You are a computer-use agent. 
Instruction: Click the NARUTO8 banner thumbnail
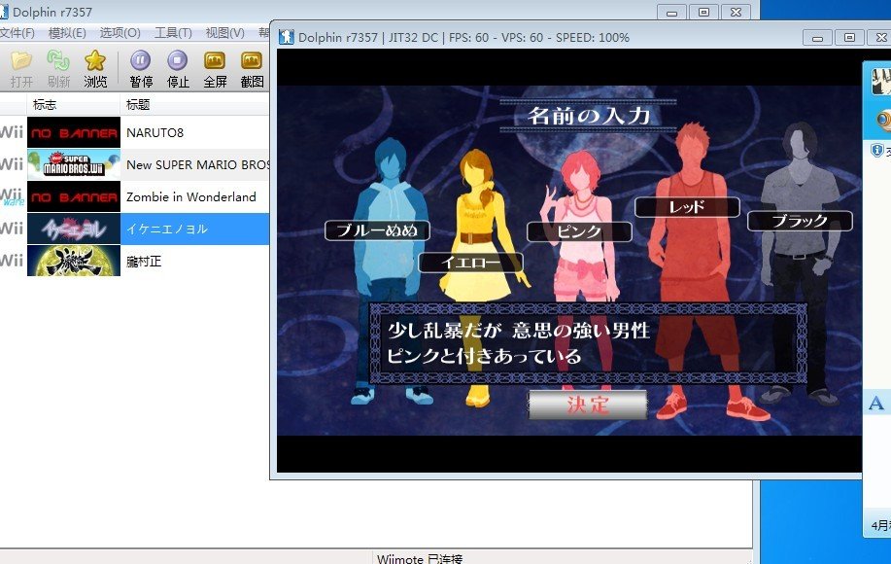tap(72, 131)
